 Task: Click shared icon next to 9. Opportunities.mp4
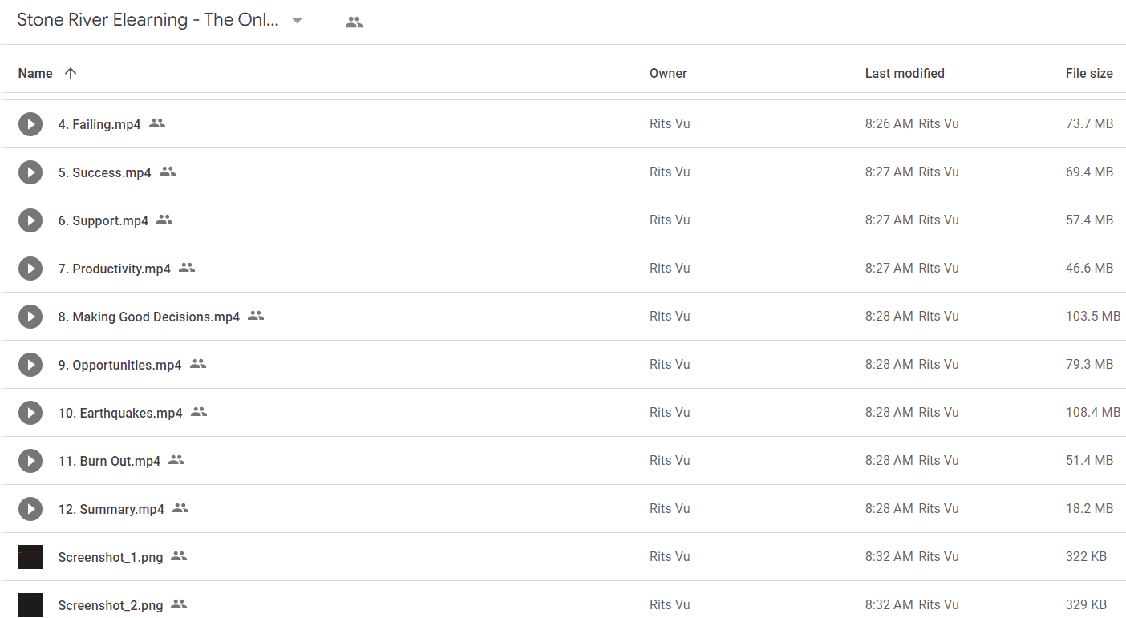coord(198,364)
